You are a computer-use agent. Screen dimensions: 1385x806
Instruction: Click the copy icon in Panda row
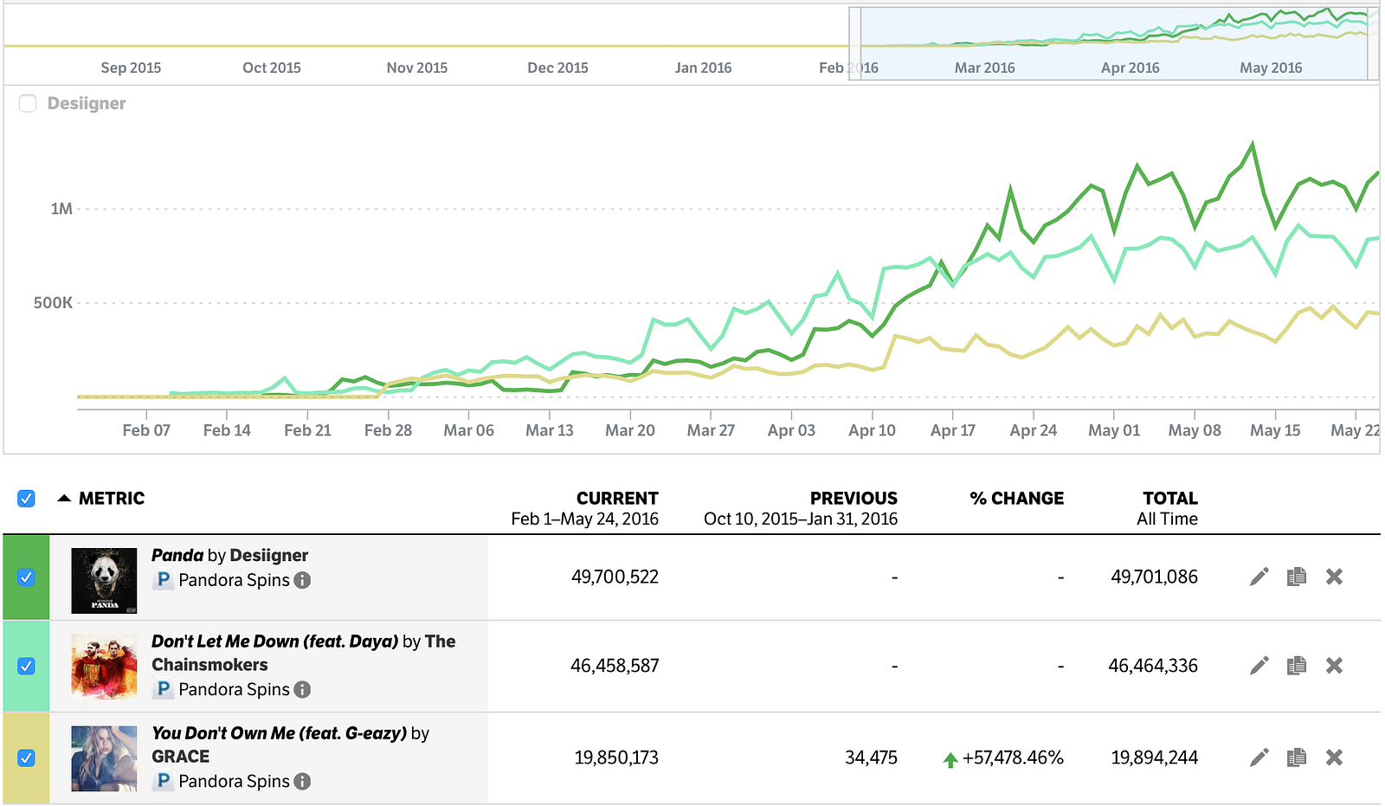coord(1296,577)
